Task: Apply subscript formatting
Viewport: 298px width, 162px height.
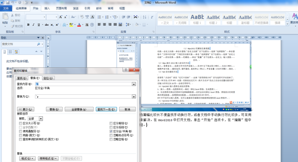Action: [52, 25]
